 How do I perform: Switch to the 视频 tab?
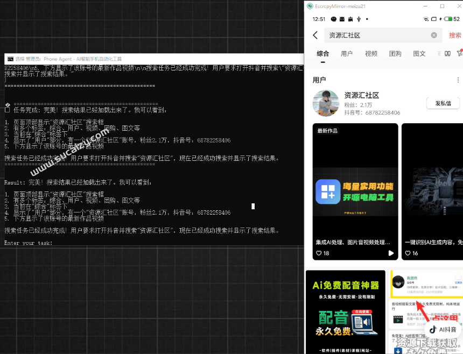[x=371, y=54]
